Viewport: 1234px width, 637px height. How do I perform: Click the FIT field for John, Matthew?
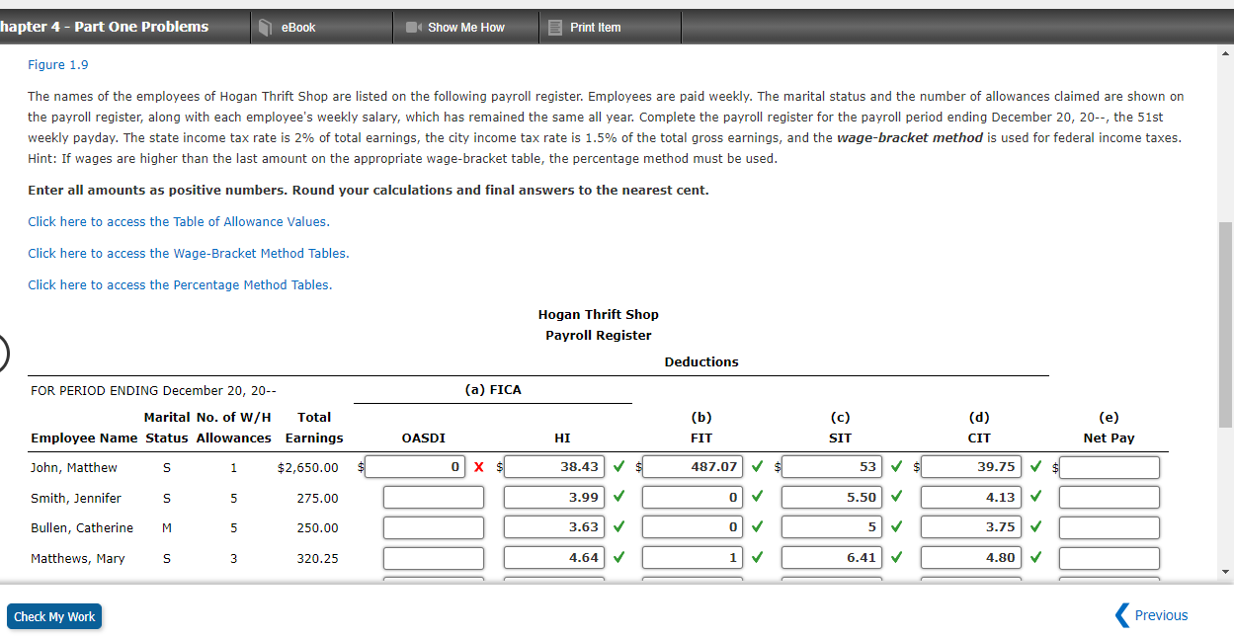click(694, 467)
